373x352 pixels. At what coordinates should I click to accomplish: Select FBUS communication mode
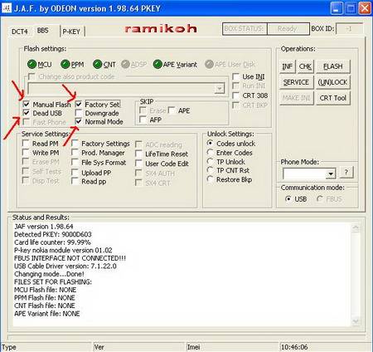click(320, 198)
